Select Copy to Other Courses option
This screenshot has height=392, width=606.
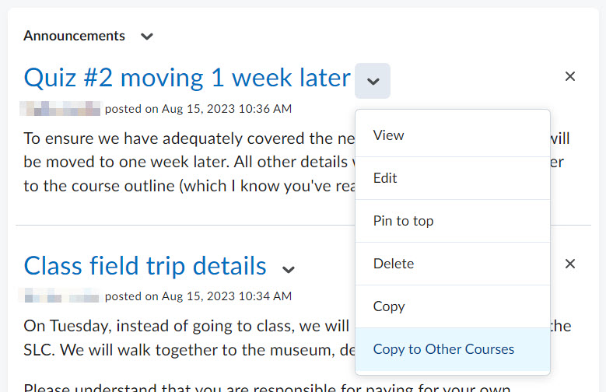click(443, 349)
